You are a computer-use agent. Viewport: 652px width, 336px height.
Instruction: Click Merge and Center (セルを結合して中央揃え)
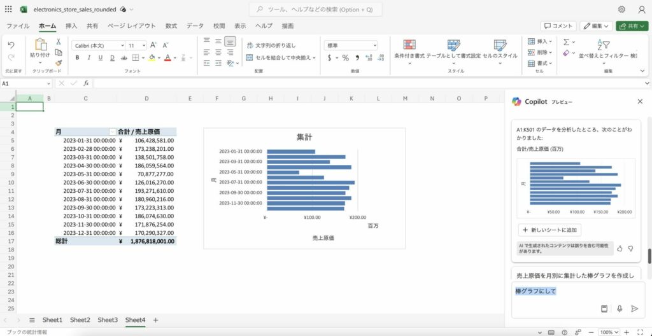coord(278,58)
